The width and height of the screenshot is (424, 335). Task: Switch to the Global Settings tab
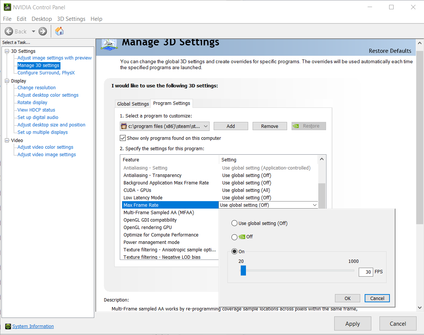[133, 104]
